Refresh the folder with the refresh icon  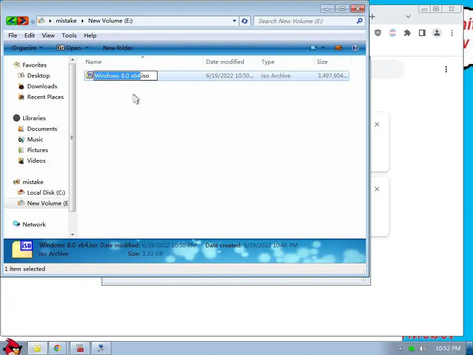click(245, 21)
